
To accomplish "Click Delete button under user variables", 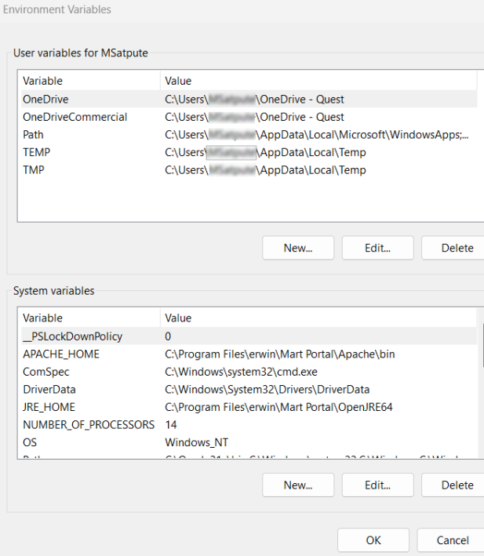I will coord(455,248).
